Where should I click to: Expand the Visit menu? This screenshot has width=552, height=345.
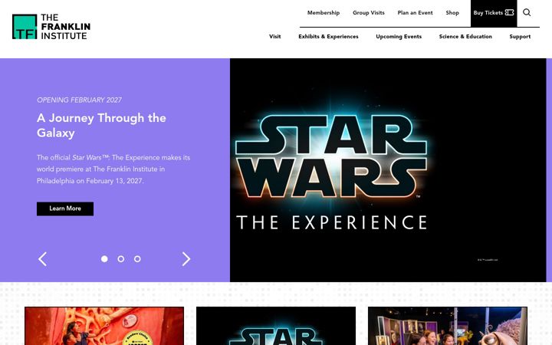275,37
